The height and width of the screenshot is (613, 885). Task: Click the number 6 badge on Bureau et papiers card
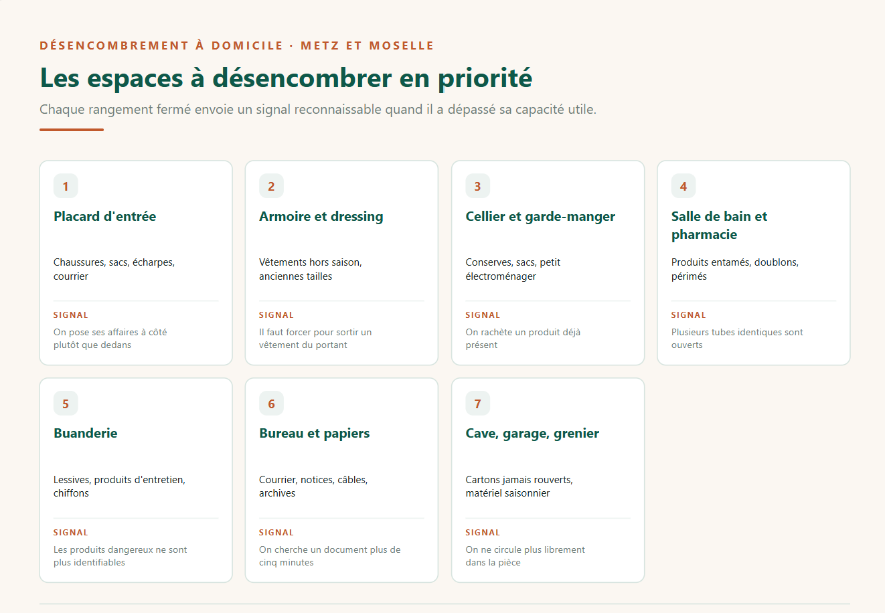tap(271, 404)
